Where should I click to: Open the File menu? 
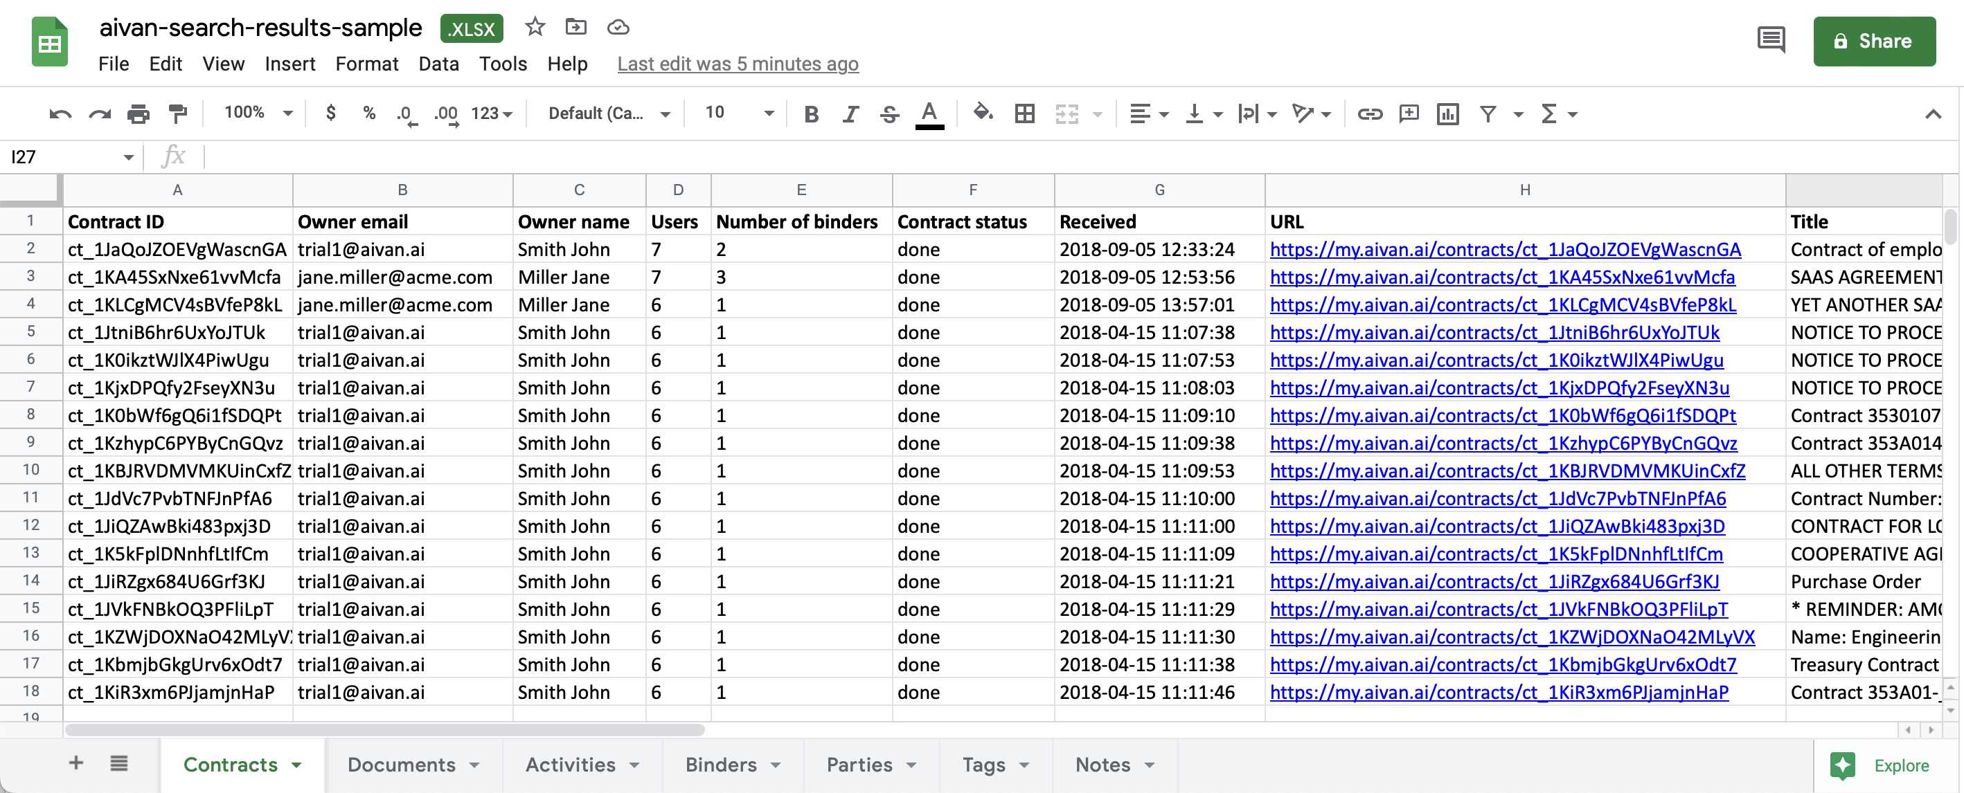pos(114,64)
